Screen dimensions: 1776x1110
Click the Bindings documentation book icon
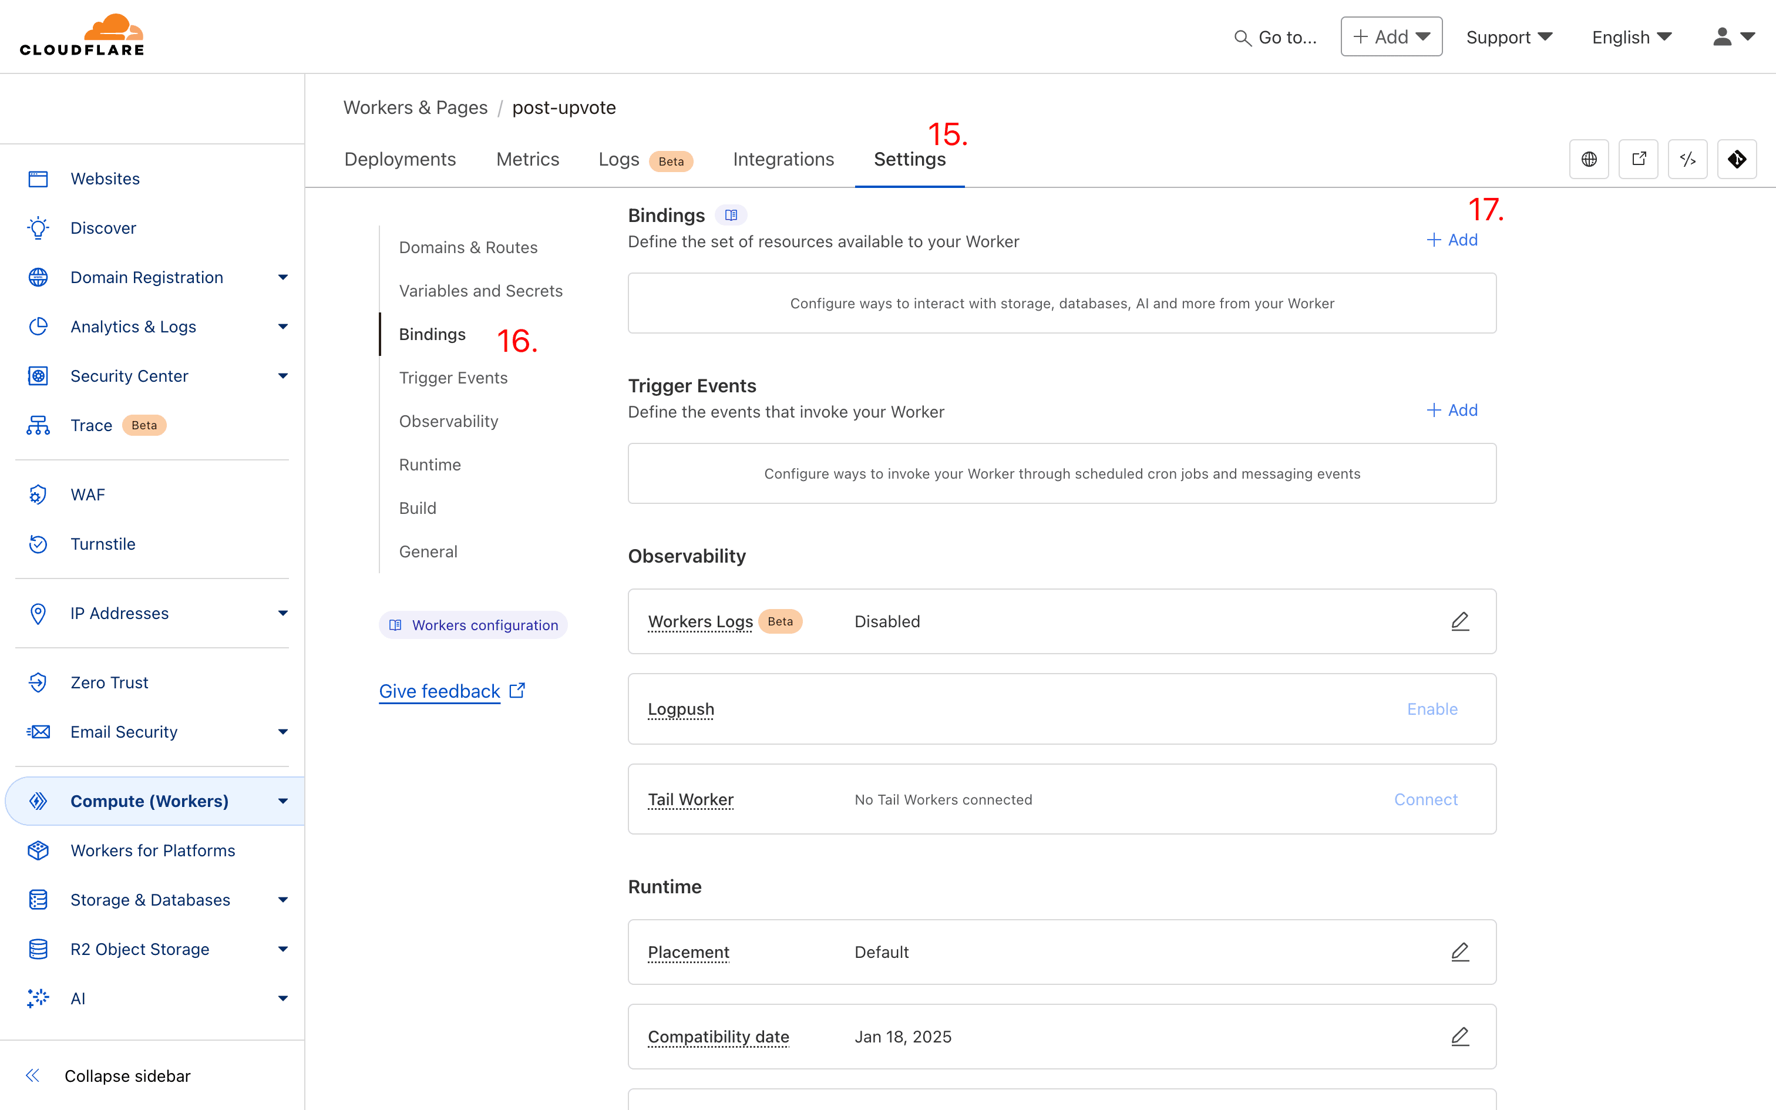(731, 215)
